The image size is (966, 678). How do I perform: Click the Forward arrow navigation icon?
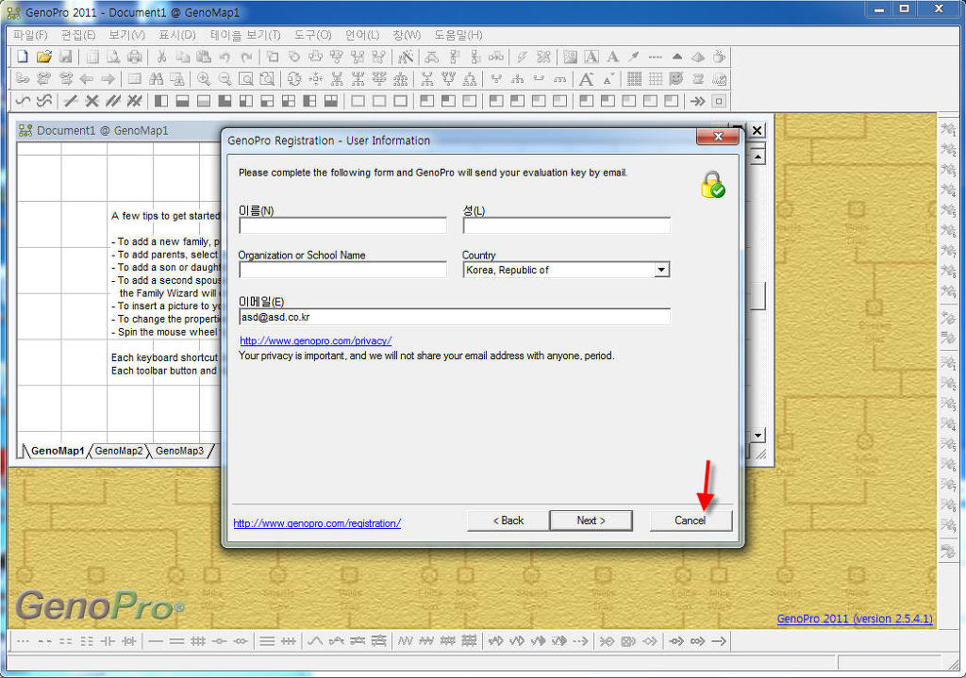pos(108,79)
